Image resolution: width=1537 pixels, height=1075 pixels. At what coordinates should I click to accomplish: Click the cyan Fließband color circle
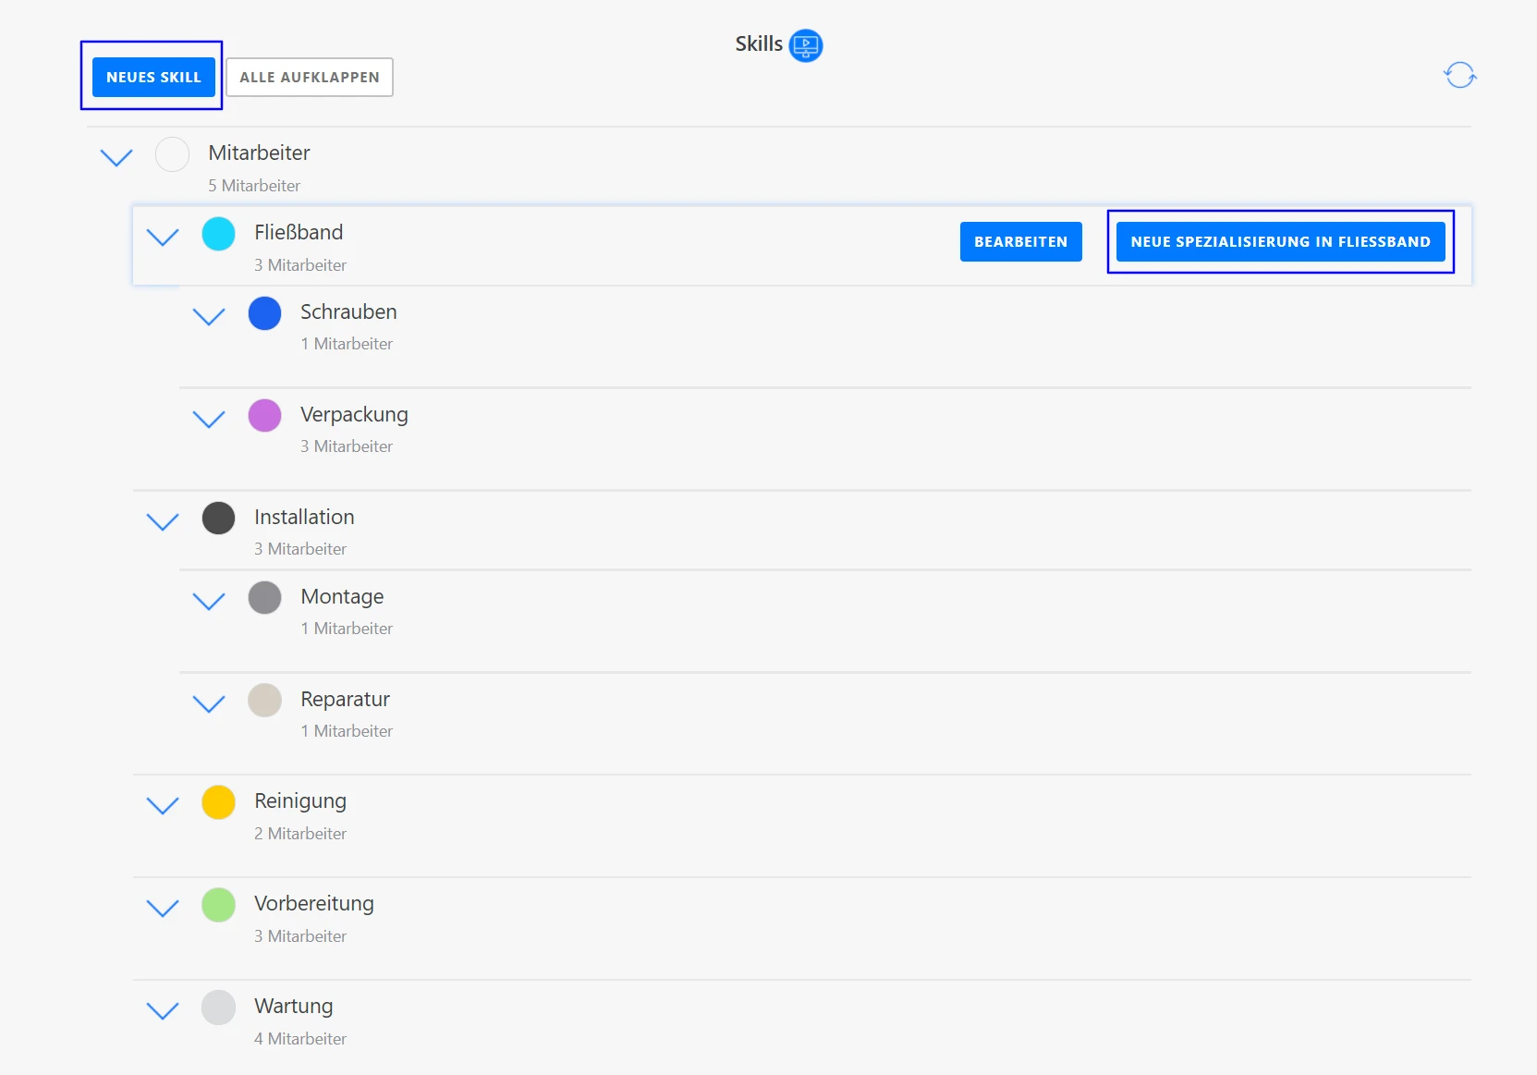(219, 234)
